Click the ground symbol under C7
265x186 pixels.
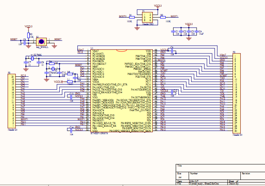point(26,70)
